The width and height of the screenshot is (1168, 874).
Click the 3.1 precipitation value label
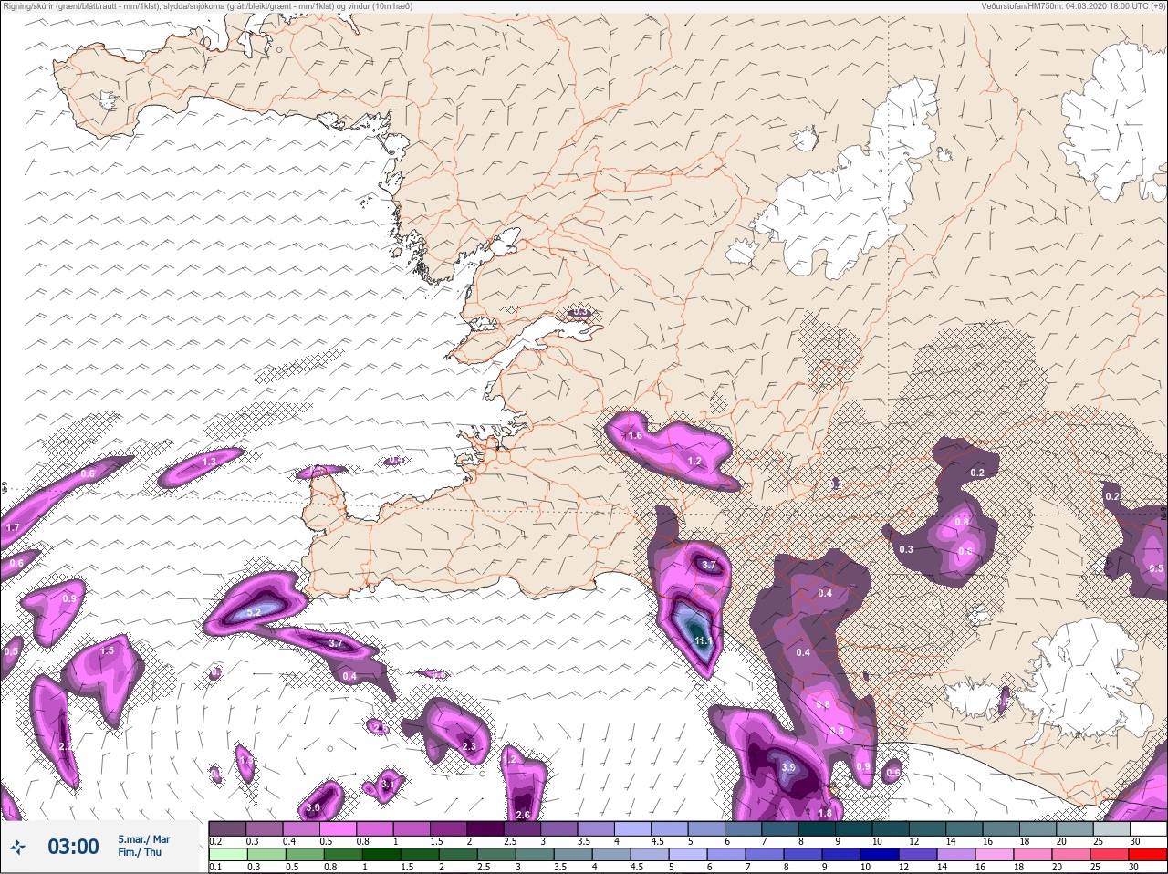[388, 784]
